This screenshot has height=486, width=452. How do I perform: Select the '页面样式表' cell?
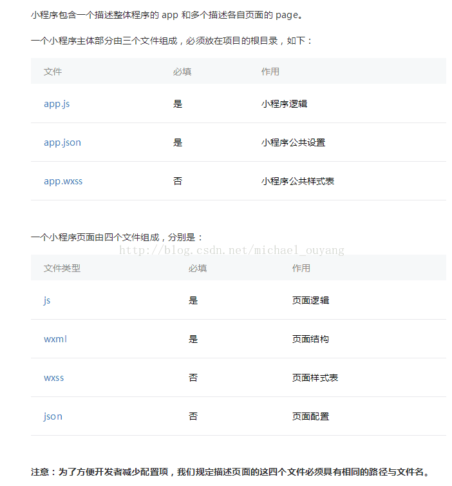click(315, 378)
